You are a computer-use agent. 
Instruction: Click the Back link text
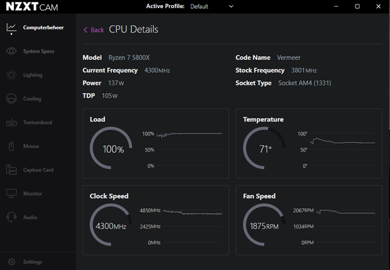click(x=97, y=30)
